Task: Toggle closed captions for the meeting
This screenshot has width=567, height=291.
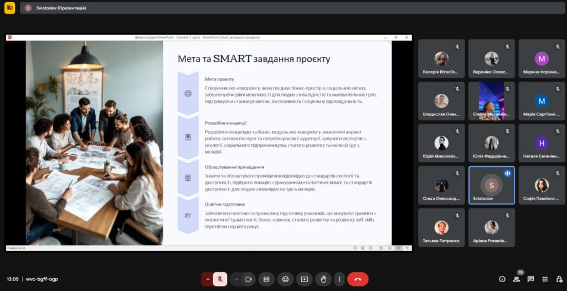Action: pyautogui.click(x=266, y=279)
